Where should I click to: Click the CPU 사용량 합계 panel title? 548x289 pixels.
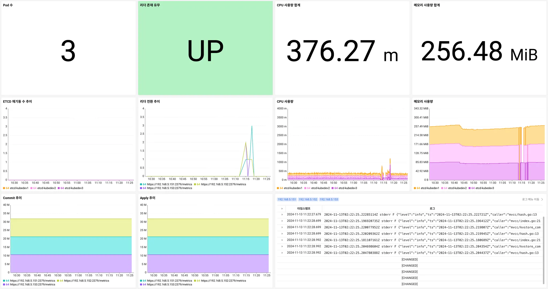click(288, 5)
